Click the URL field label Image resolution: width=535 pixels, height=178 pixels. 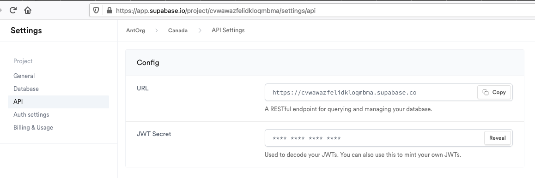(x=143, y=88)
